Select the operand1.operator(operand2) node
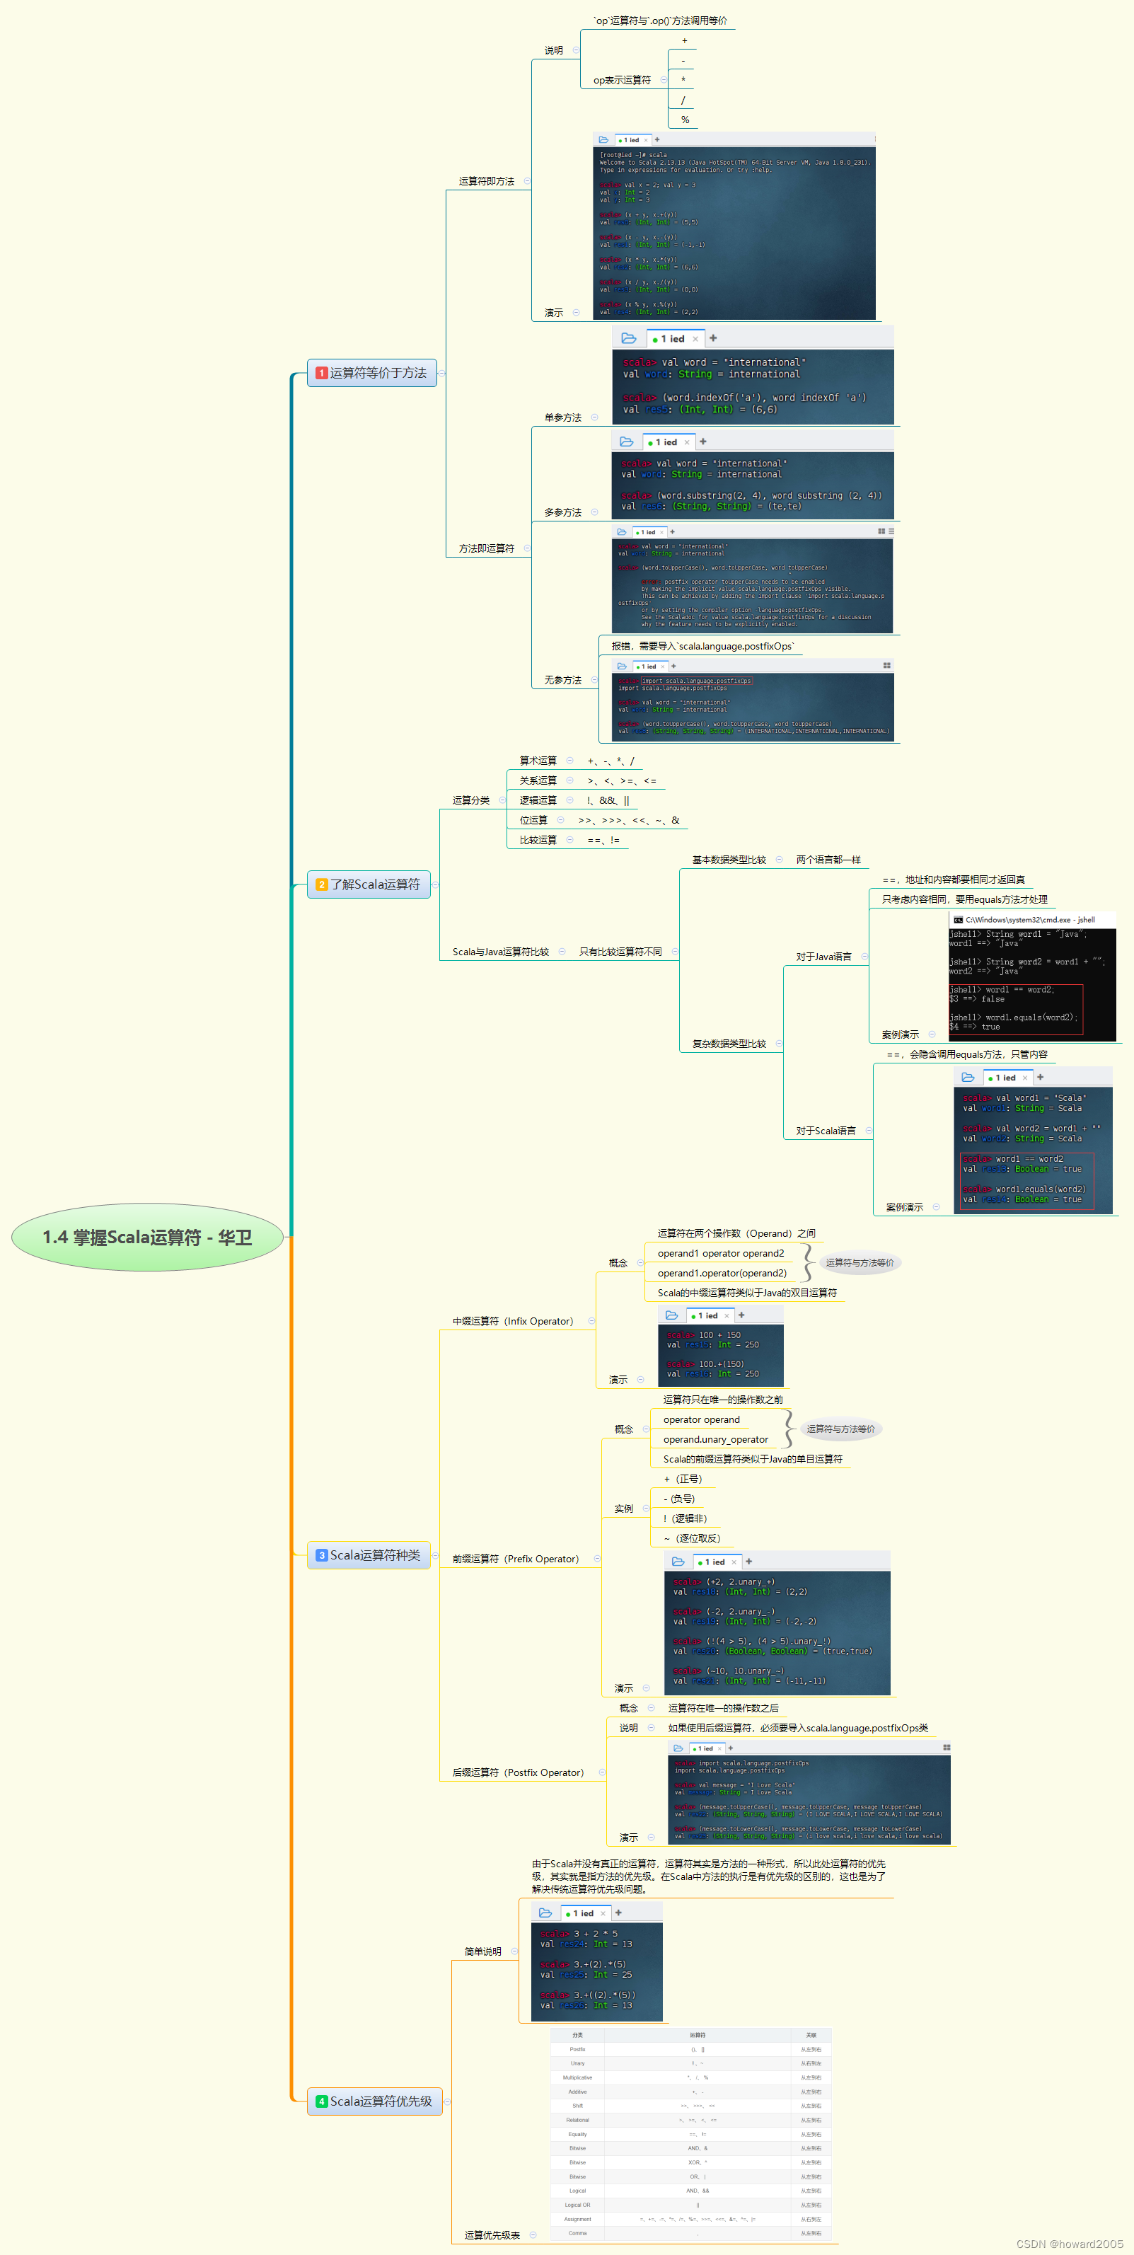 coord(722,1273)
